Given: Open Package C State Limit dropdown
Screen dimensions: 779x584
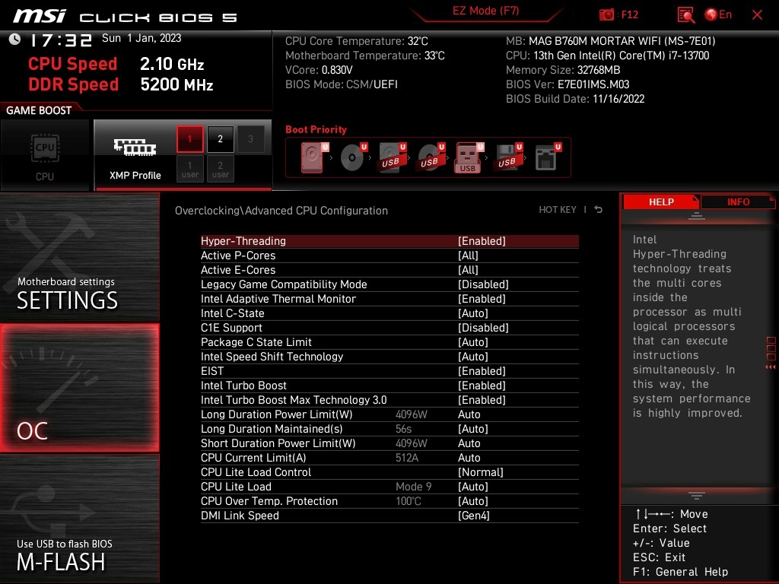Looking at the screenshot, I should click(473, 341).
